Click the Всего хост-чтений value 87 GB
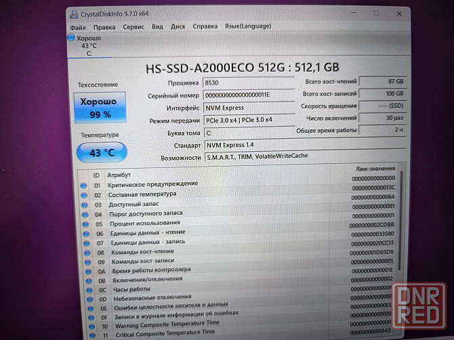454x340 pixels. pyautogui.click(x=382, y=81)
